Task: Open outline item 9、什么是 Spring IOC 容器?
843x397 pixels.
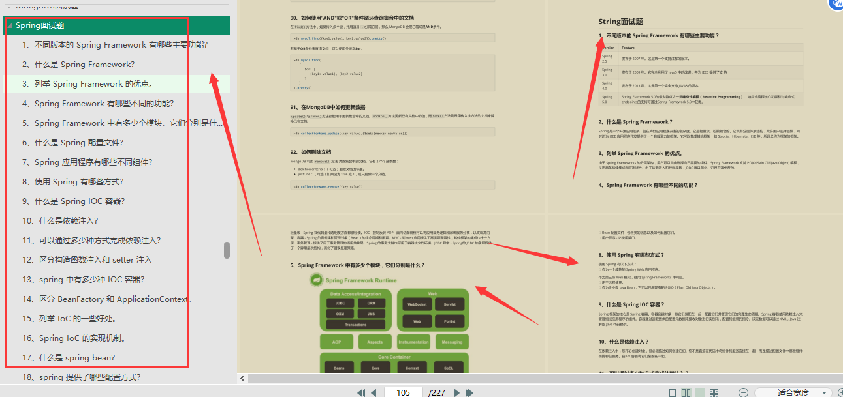Action: 74,201
